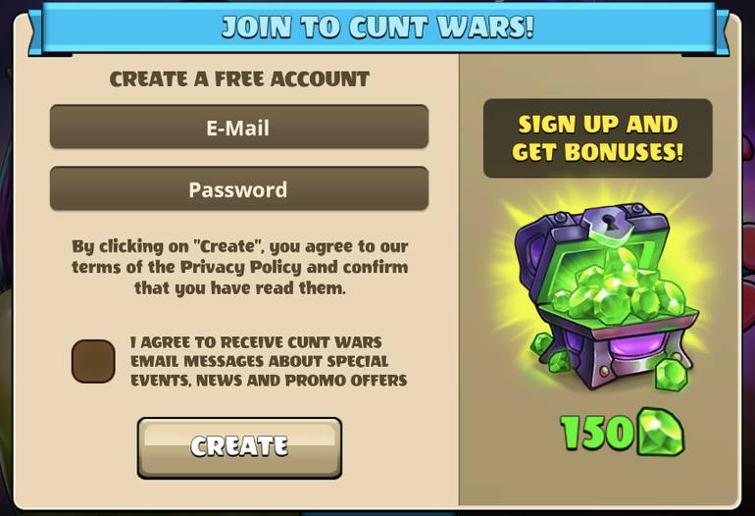This screenshot has width=755, height=516.
Task: Click the right folded end of blue ribbon
Action: (x=722, y=32)
